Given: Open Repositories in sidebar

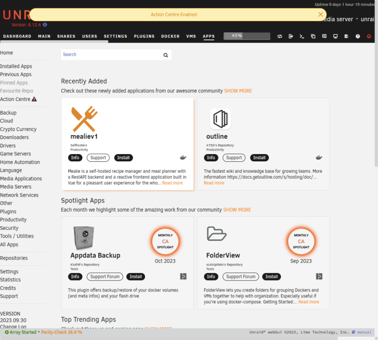Looking at the screenshot, I should point(14,258).
